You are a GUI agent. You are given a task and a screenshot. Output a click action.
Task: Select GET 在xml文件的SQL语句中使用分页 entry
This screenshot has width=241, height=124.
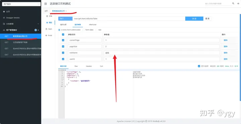point(21,49)
